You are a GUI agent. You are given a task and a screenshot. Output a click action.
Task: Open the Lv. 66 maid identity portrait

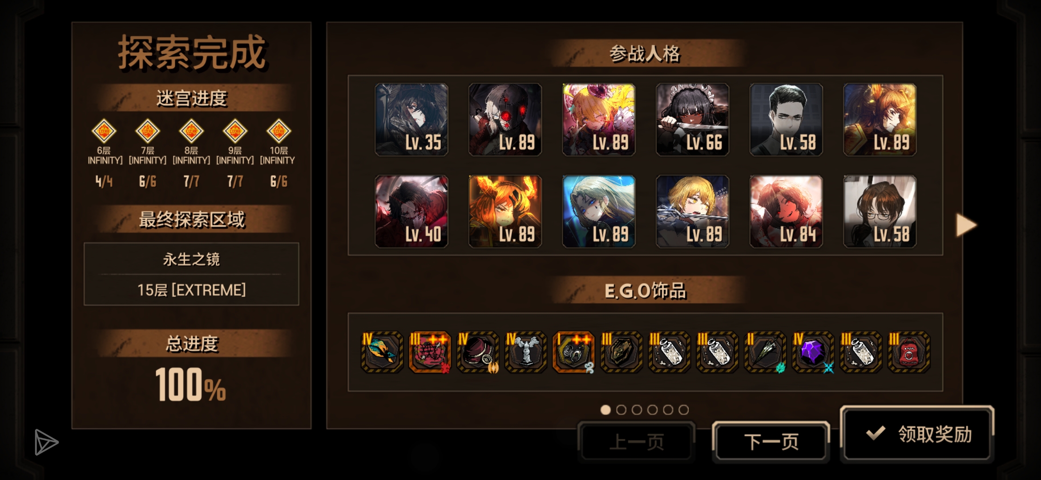[x=693, y=120]
